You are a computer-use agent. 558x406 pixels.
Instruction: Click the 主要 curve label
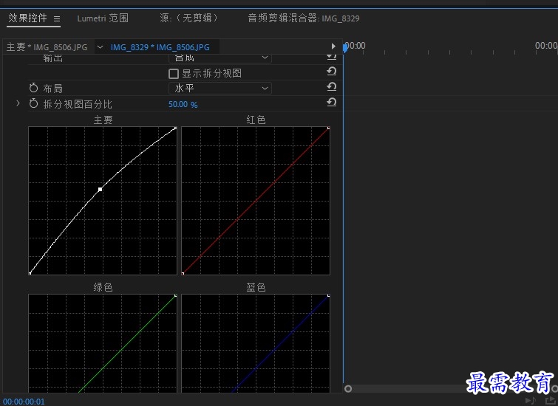coord(103,120)
